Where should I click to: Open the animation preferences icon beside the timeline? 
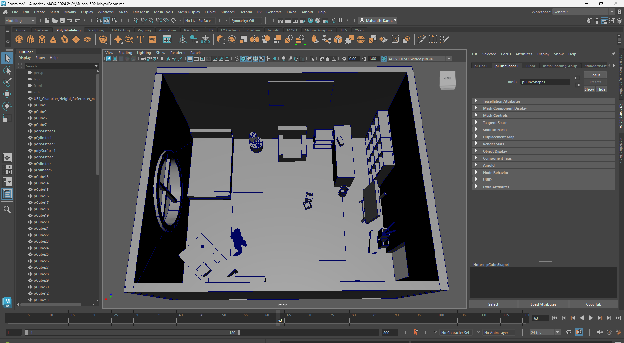click(618, 332)
